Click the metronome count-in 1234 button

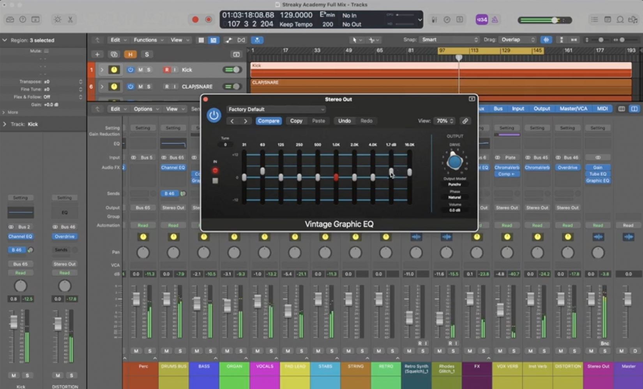coord(481,19)
